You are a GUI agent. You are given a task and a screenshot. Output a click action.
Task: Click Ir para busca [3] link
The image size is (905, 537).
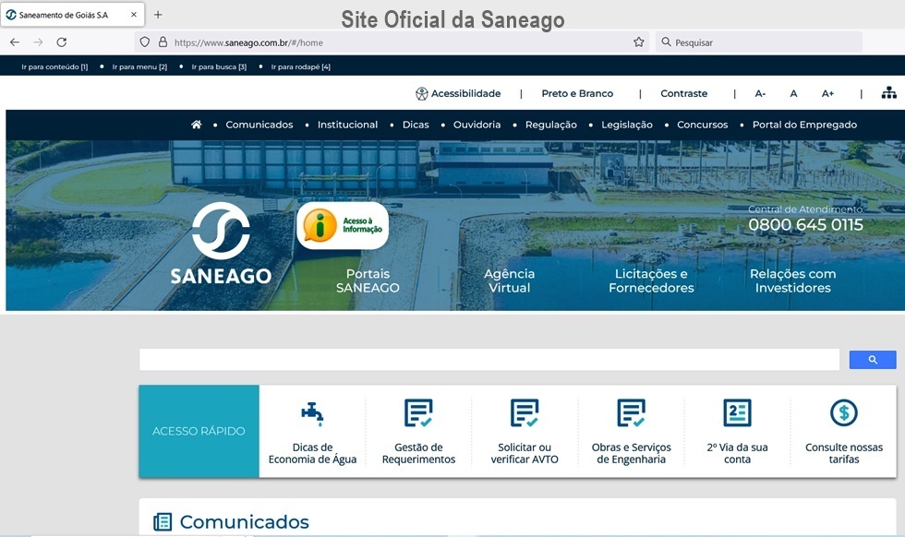click(220, 67)
